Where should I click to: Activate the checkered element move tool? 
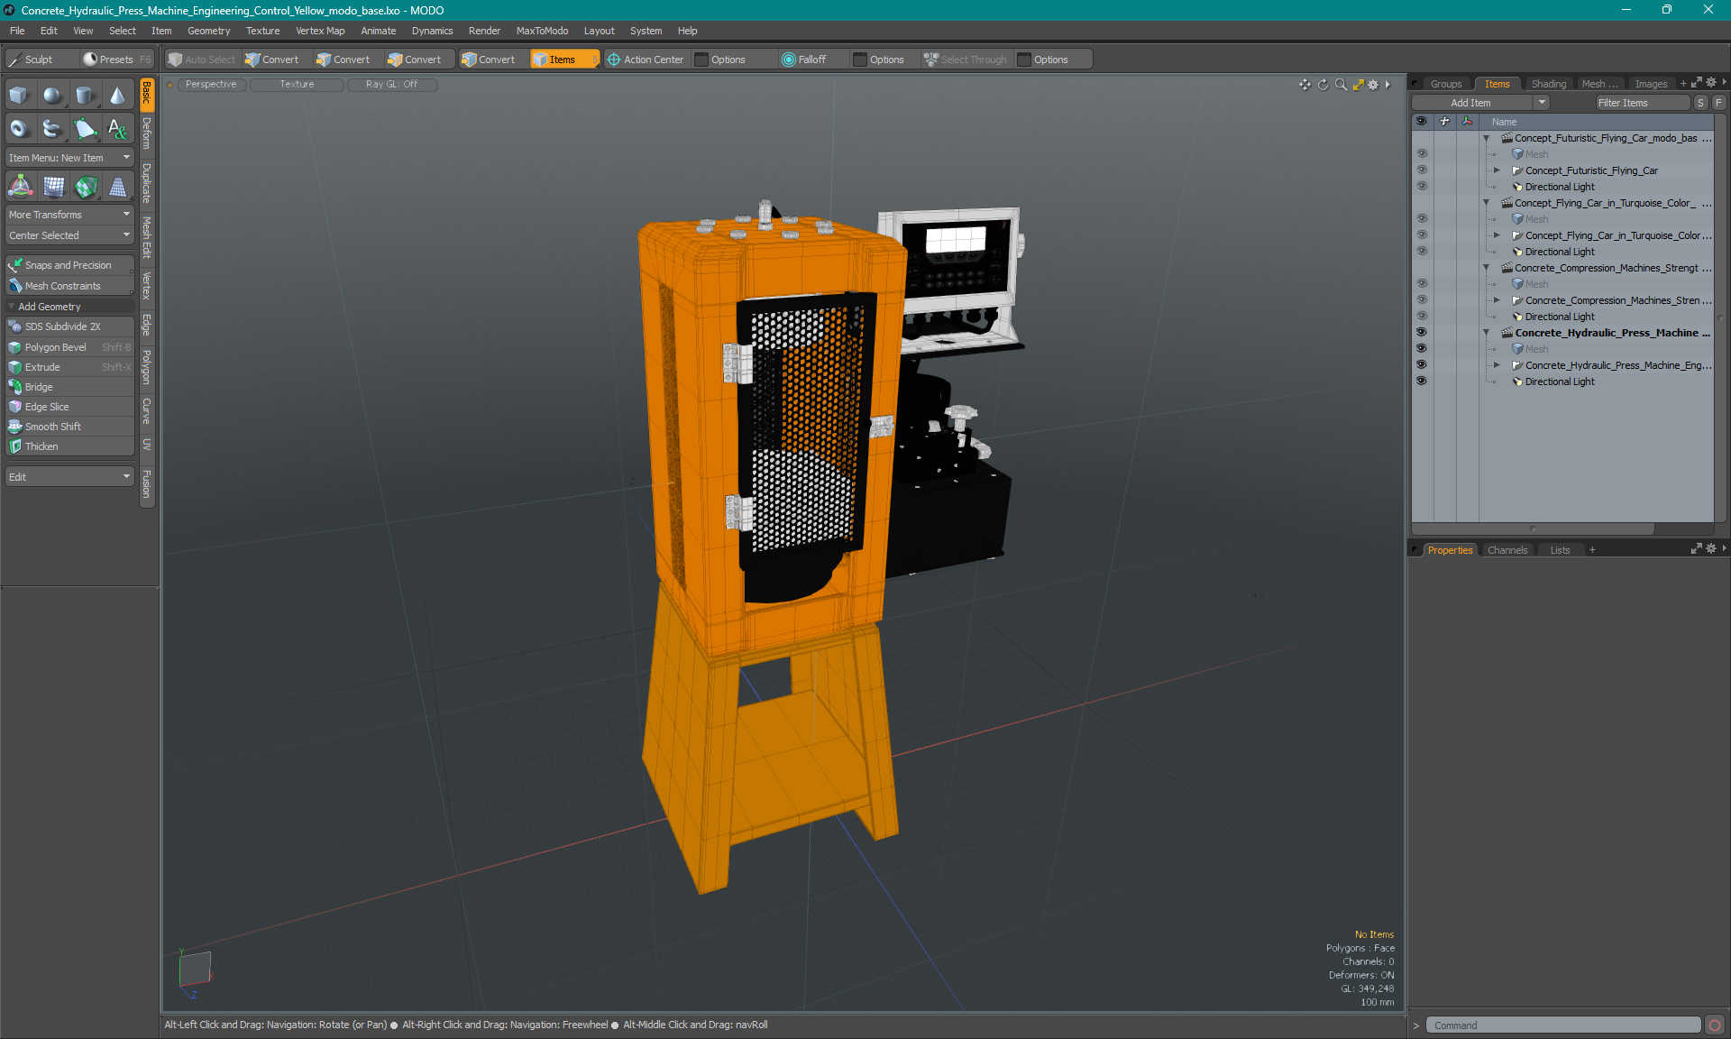(87, 187)
